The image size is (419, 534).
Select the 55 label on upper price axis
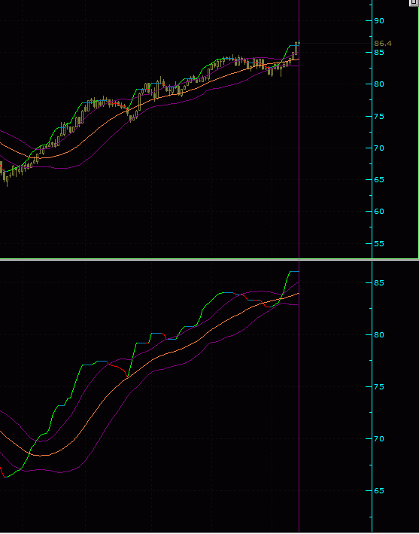tap(379, 244)
